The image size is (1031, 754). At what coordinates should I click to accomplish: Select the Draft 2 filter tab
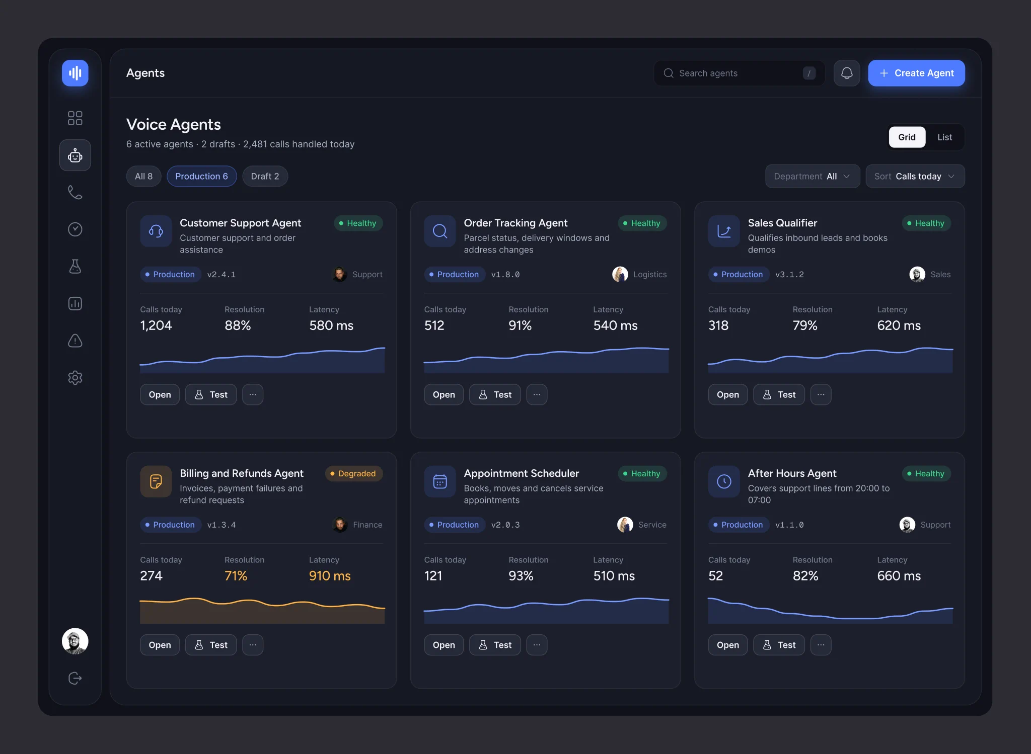pos(265,176)
